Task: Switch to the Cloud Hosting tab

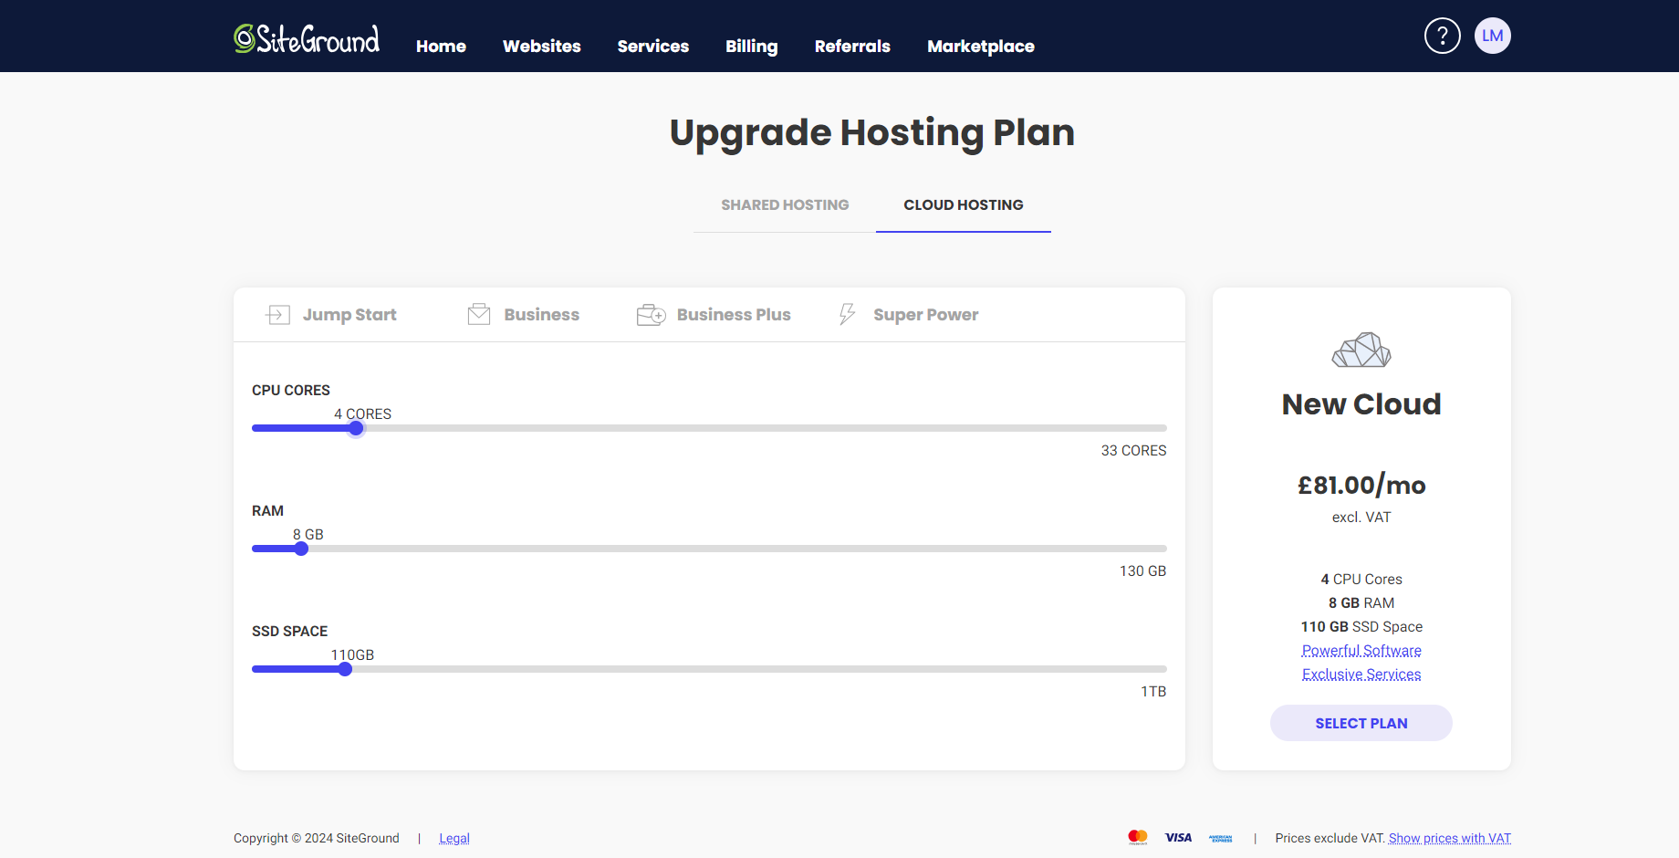Action: coord(963,204)
